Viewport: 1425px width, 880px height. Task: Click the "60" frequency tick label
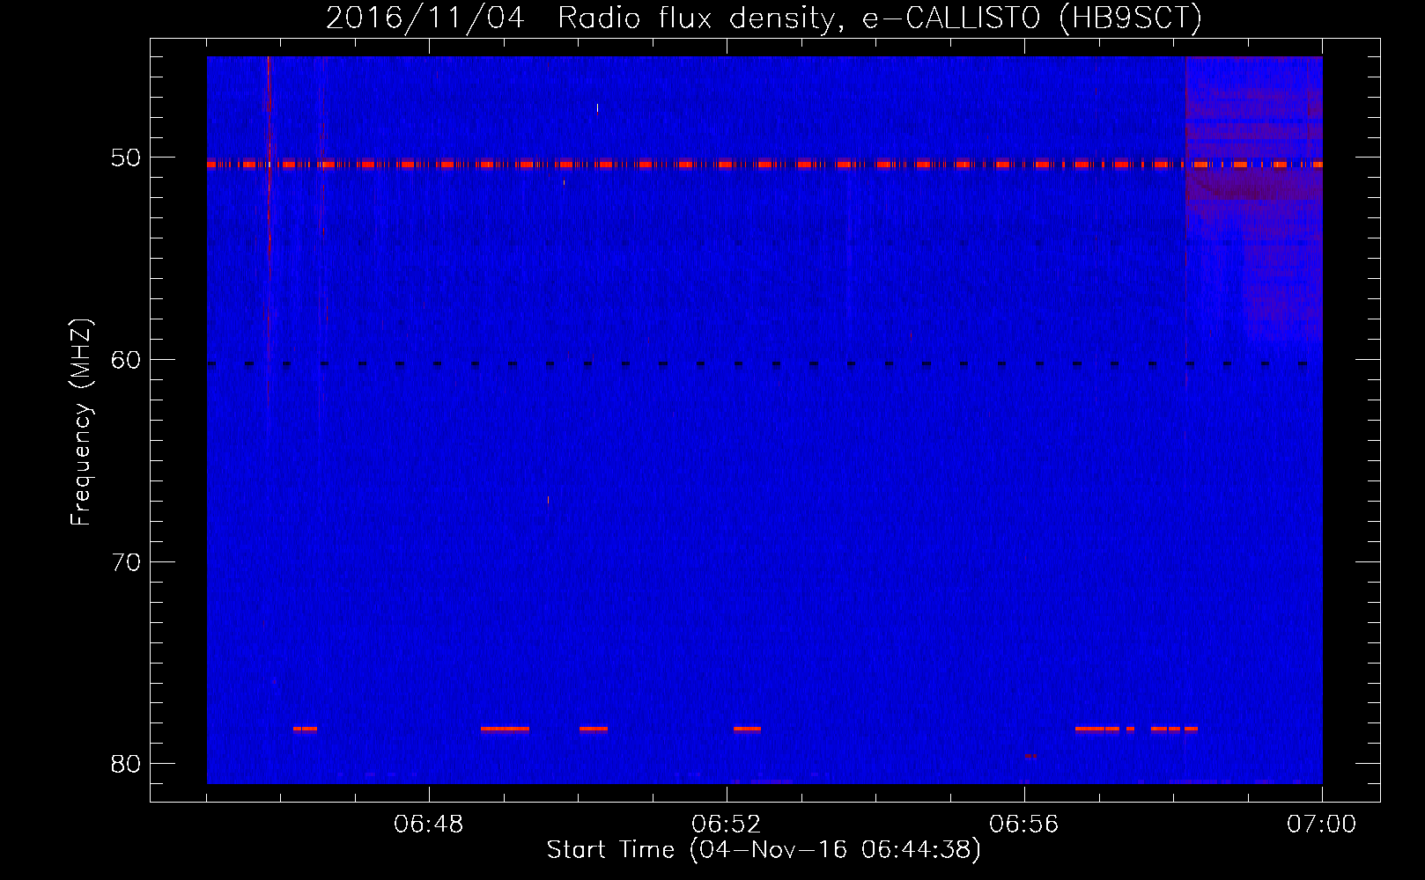126,360
